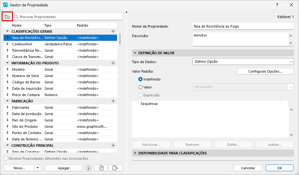
Task: Click the reorder handle of the País de Origem row
Action: pos(7,120)
